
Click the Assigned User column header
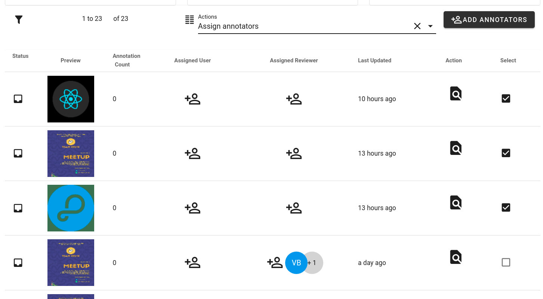[192, 60]
